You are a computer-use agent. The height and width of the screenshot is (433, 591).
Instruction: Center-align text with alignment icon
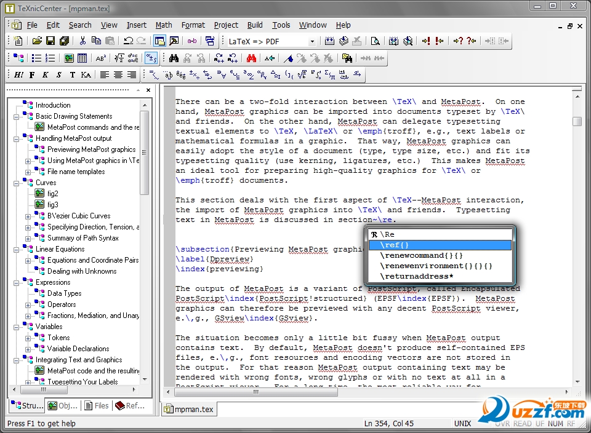(118, 75)
